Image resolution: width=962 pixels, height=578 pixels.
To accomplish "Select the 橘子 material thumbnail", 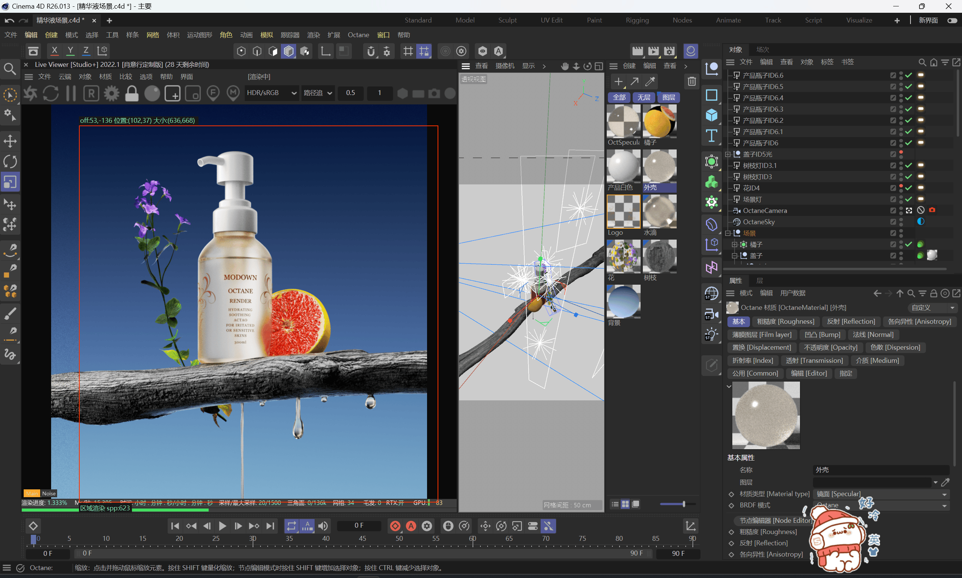I will (659, 121).
